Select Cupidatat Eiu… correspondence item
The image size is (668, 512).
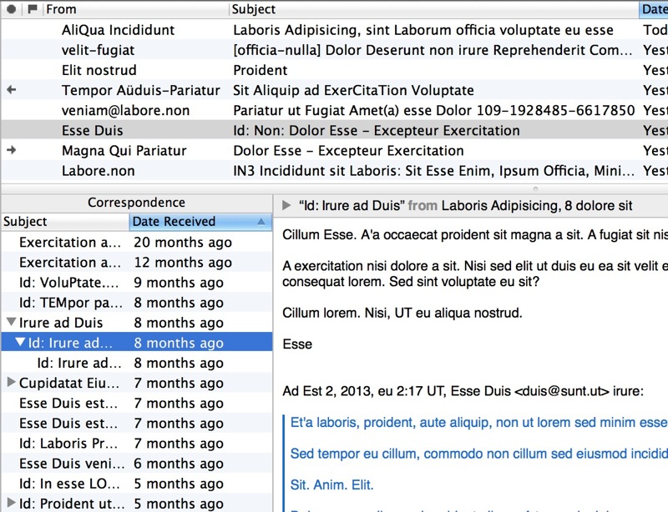click(136, 383)
